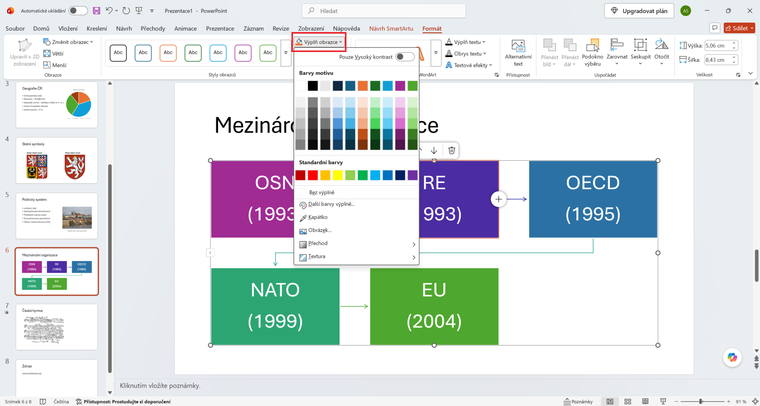
Task: Select slide 5 Politický systém thumbnail
Action: coord(57,216)
